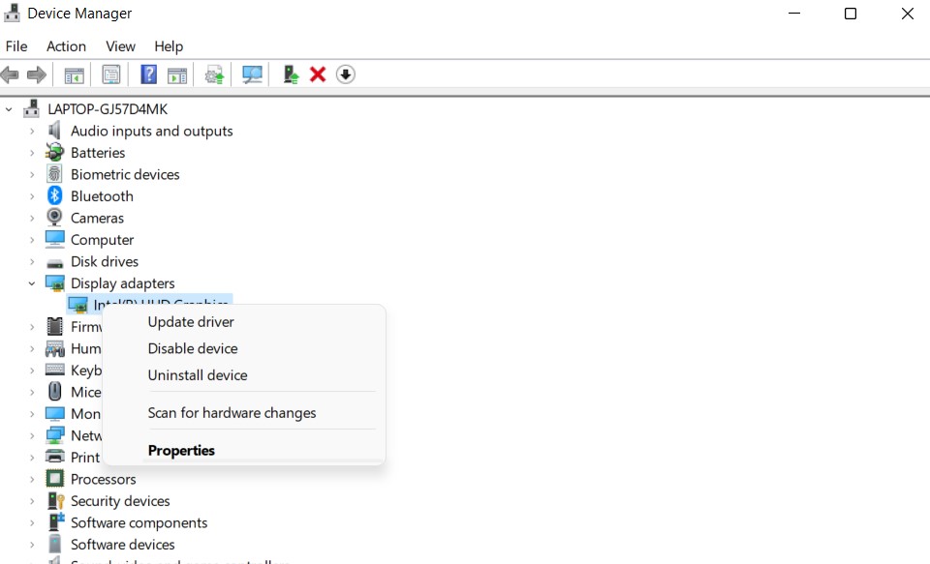Collapse the Display adapters category
930x564 pixels.
coord(32,283)
